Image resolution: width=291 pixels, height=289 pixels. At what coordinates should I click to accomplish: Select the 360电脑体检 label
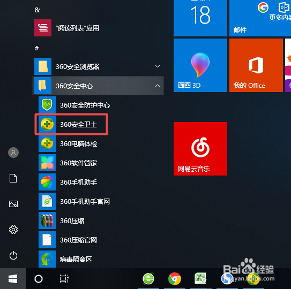(78, 143)
